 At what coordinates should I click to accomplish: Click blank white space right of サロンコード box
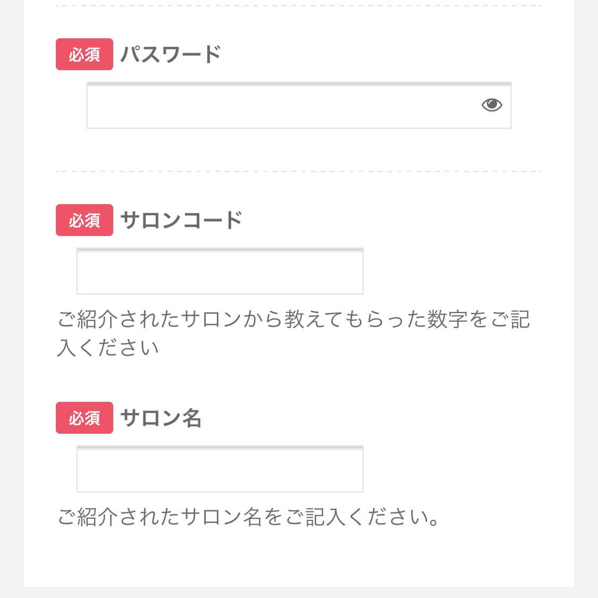453,271
